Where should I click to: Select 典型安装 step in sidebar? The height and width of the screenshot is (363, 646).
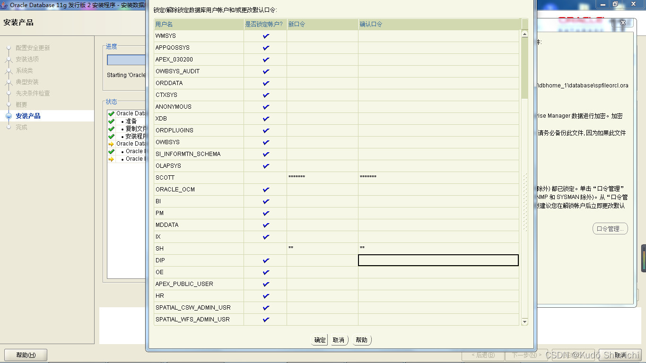tap(27, 82)
